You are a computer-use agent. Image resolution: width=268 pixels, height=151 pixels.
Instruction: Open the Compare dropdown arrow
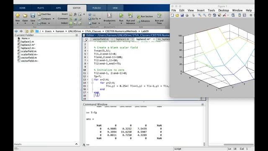[54, 18]
